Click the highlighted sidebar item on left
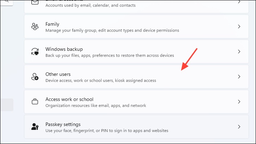The height and width of the screenshot is (144, 256). point(7,105)
